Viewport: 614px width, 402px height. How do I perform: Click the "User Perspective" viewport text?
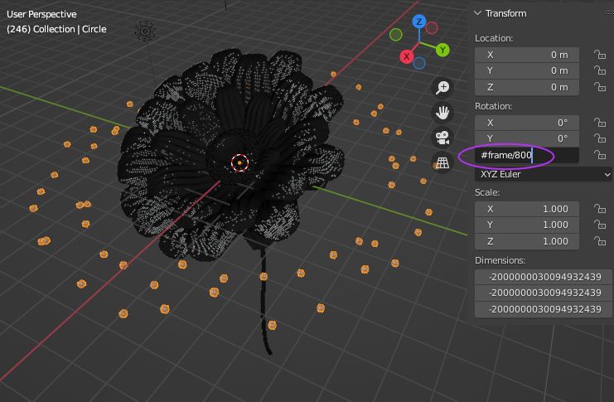coord(41,14)
